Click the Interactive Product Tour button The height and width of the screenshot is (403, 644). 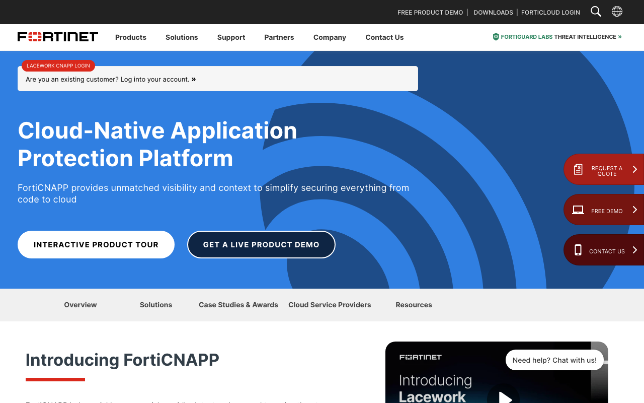coord(96,244)
